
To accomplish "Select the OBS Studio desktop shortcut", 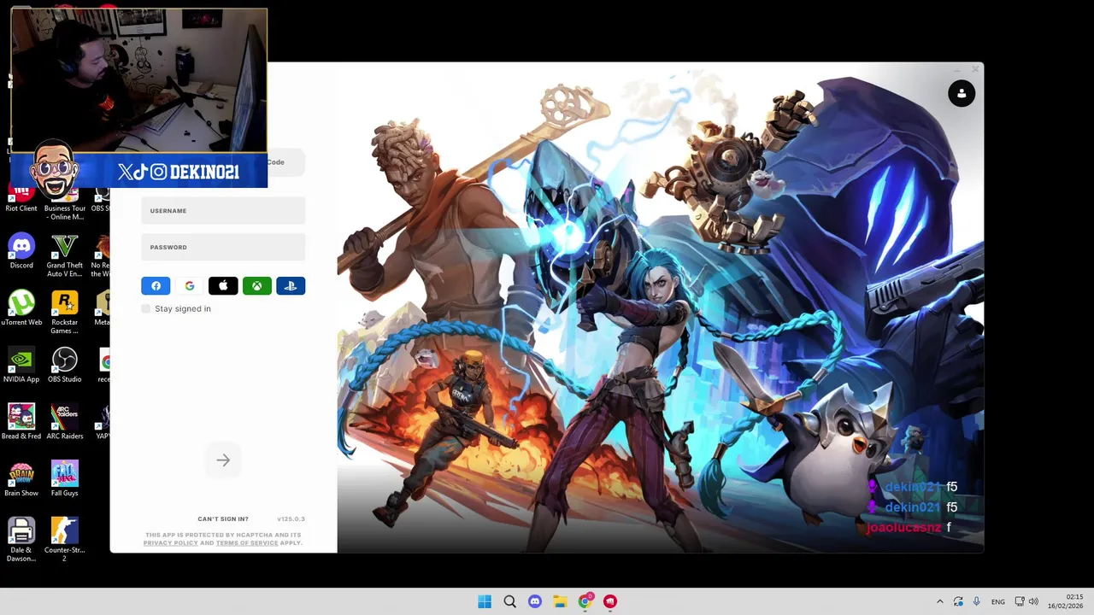I will pyautogui.click(x=65, y=366).
